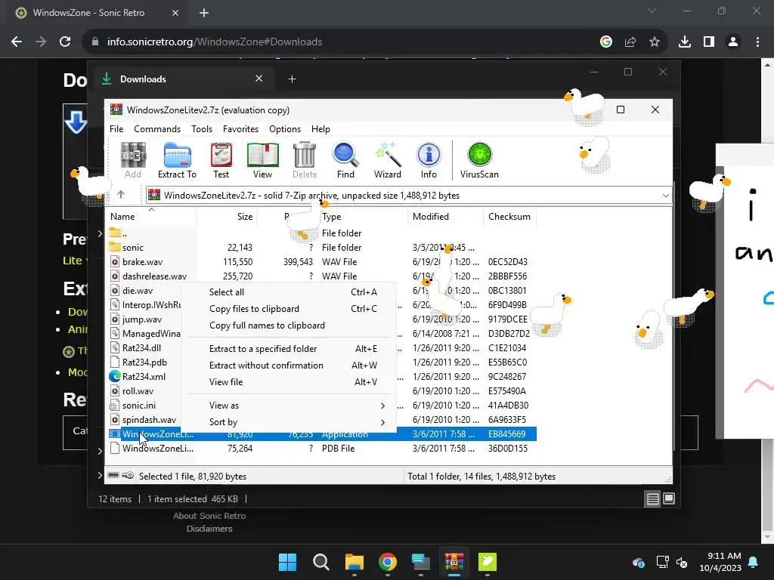Screen dimensions: 774x580
Task: Open the Wizard wand icon
Action: [x=388, y=160]
